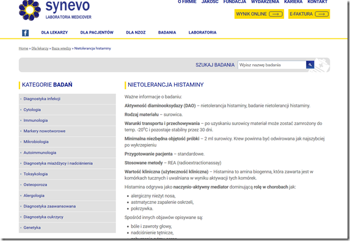This screenshot has width=350, height=241.
Task: Select DLA LEKARZY navigation item
Action: click(x=54, y=32)
